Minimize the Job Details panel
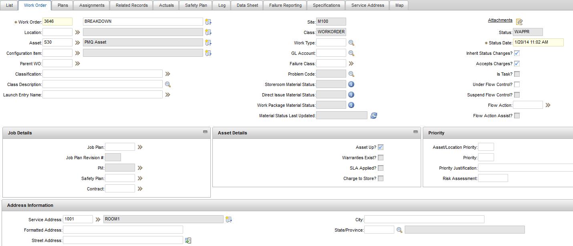The width and height of the screenshot is (573, 246). click(205, 132)
